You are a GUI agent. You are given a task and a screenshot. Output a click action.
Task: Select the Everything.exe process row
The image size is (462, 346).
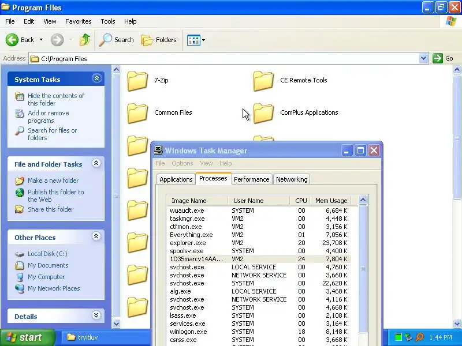(259, 235)
